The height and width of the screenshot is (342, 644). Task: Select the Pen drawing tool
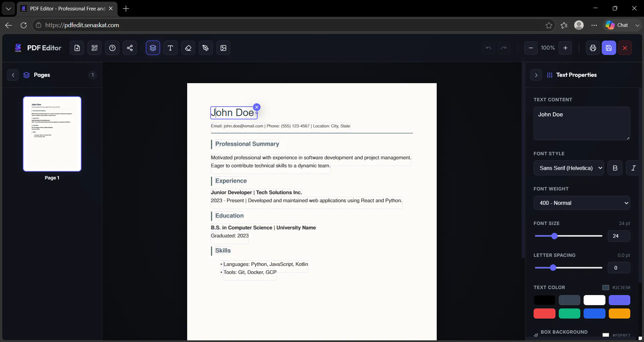(206, 48)
